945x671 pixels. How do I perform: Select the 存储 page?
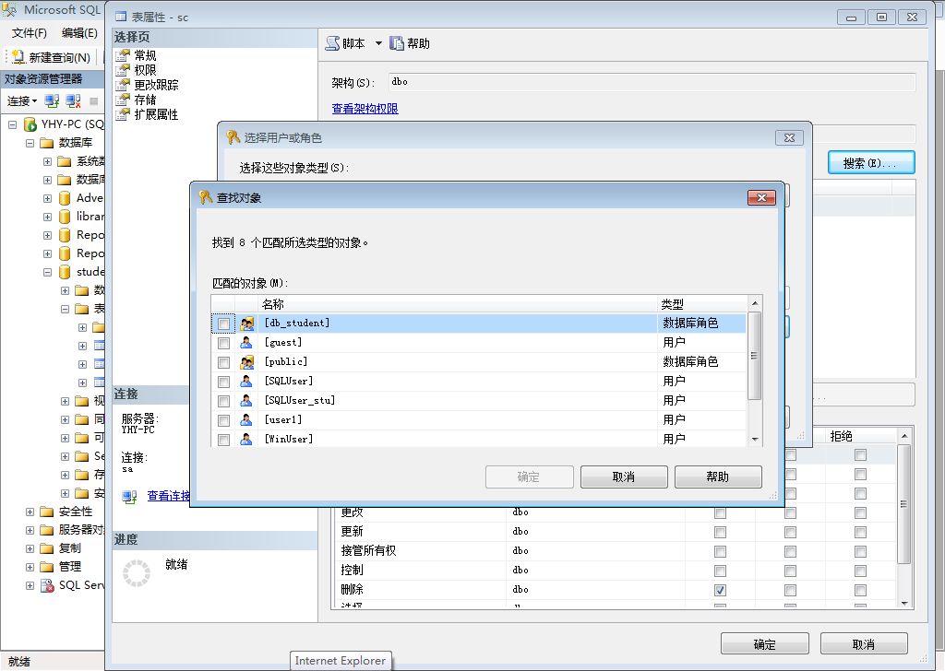pos(145,100)
